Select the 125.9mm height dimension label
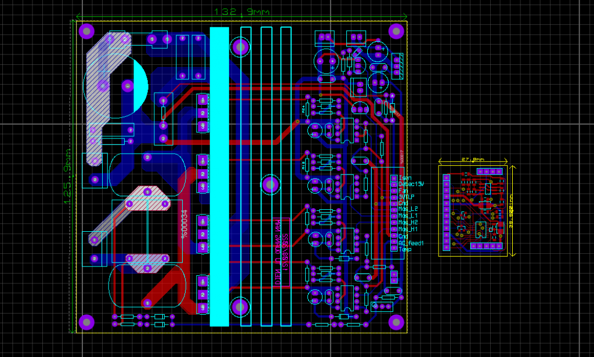The image size is (594, 357). 68,176
